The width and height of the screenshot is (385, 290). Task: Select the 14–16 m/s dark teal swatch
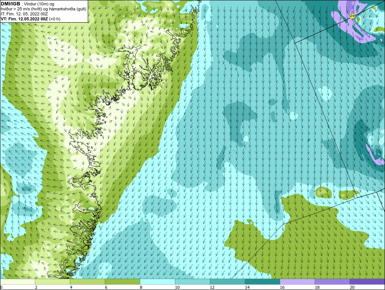262,282
